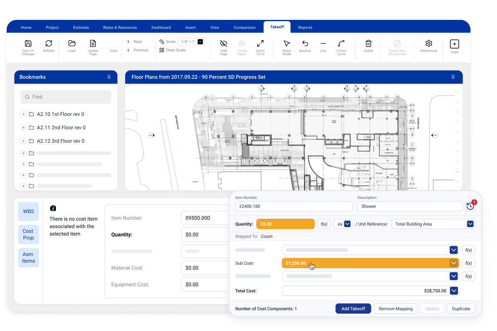The width and height of the screenshot is (497, 331).
Task: Open the Home tab
Action: coord(26,28)
